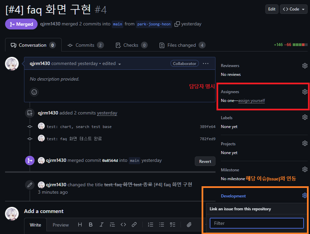This screenshot has width=310, height=234.
Task: Switch to the Commits tab
Action: tap(85, 45)
